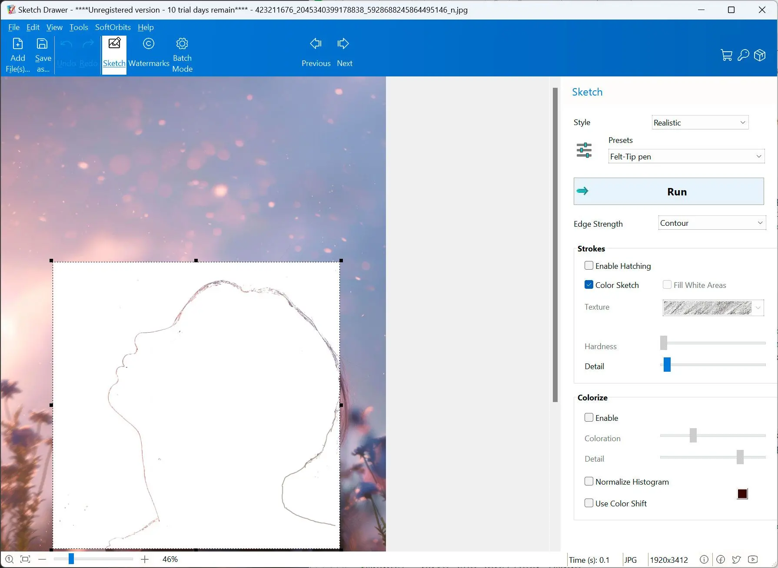
Task: Click the Hardness slider
Action: coord(713,343)
